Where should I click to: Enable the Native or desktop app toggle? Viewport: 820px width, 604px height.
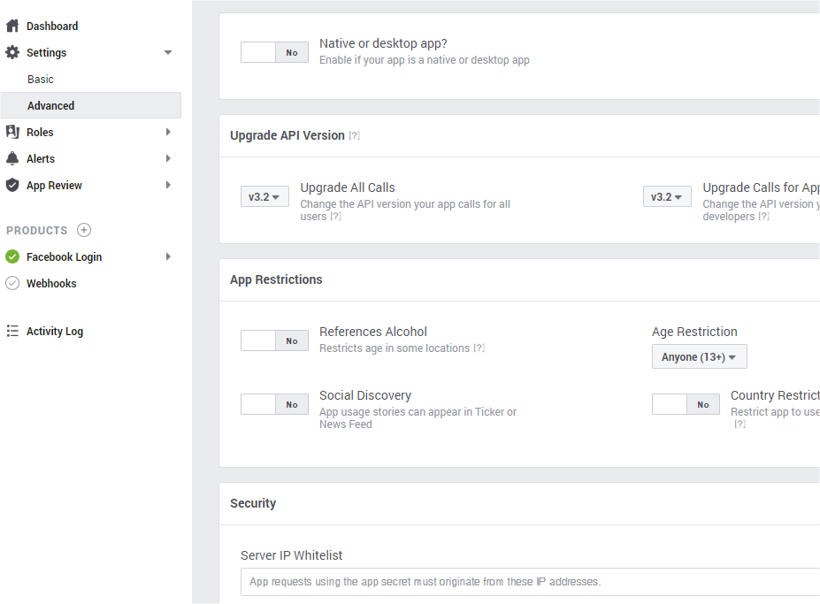(x=274, y=52)
